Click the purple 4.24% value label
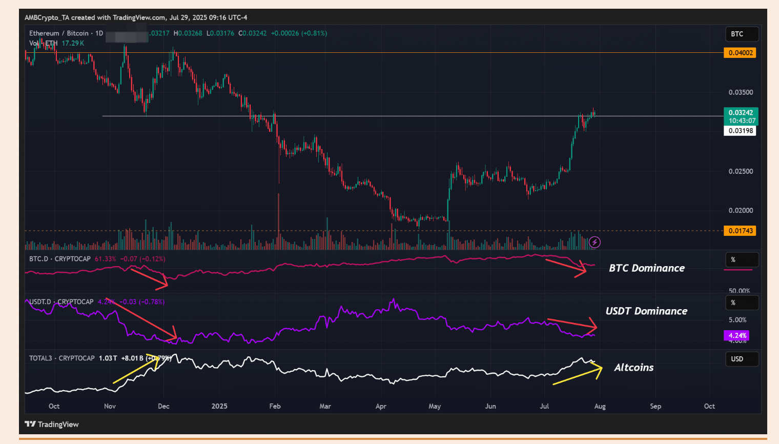This screenshot has width=779, height=444. 736,336
